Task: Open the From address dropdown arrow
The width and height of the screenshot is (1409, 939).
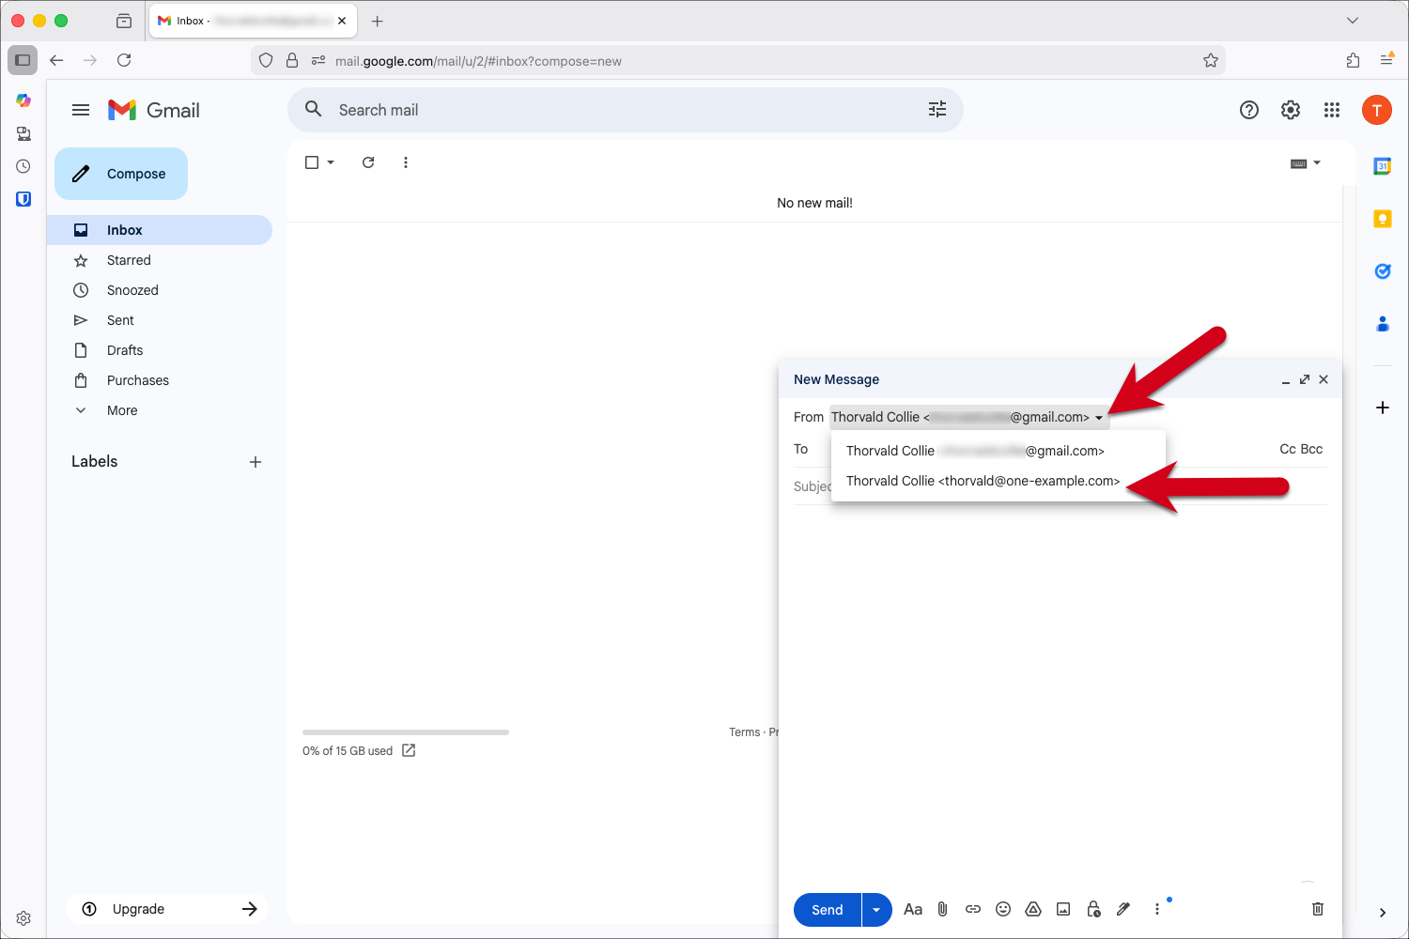Action: pyautogui.click(x=1099, y=418)
